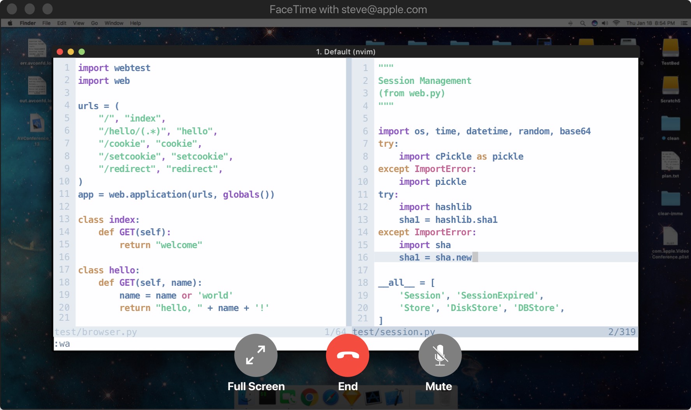This screenshot has width=691, height=410.
Task: Click the 'class hello:' line
Action: [109, 270]
